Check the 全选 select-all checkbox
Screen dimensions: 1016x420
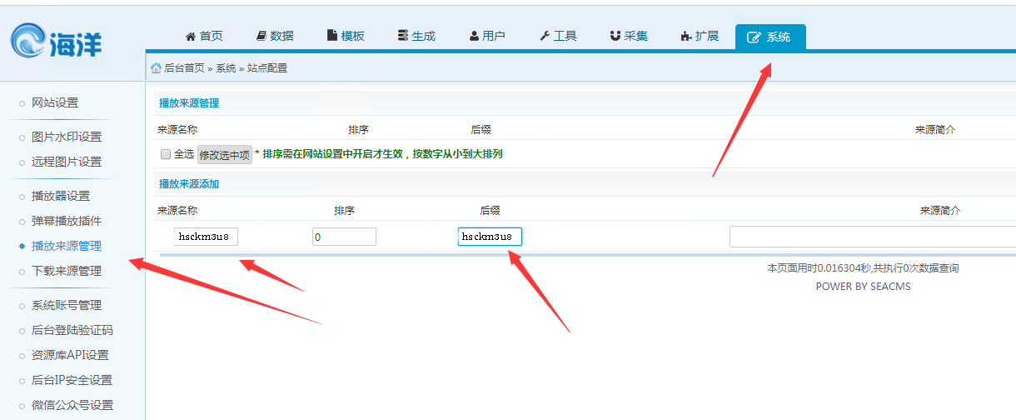pos(166,154)
